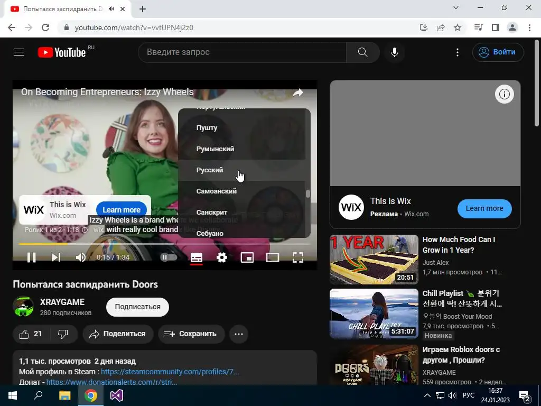Image resolution: width=541 pixels, height=406 pixels.
Task: Click Войти sign-in button
Action: pyautogui.click(x=498, y=52)
